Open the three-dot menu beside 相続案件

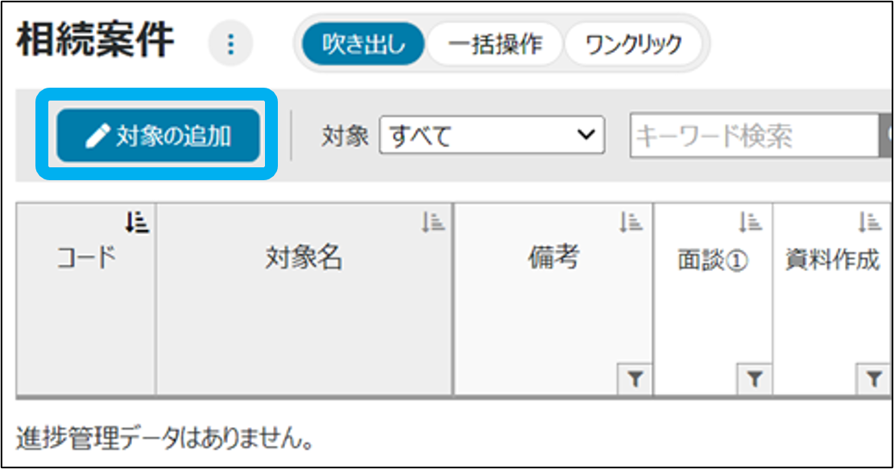(231, 44)
